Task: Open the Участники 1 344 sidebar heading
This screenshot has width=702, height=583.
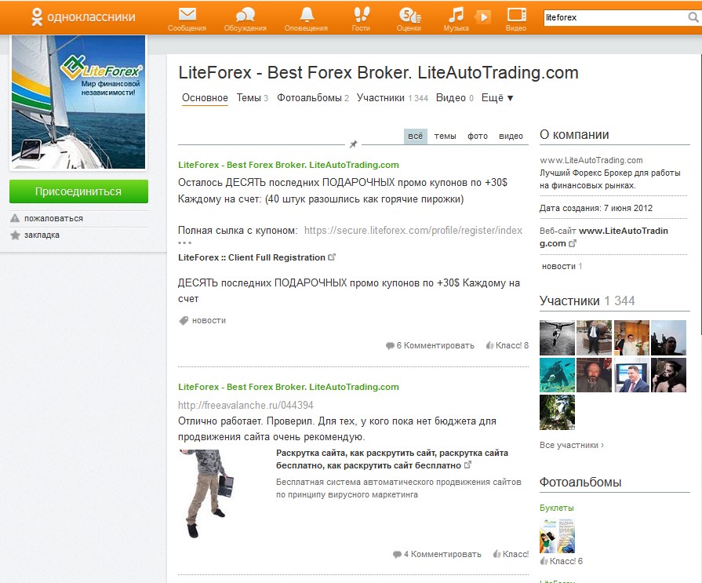Action: (587, 301)
